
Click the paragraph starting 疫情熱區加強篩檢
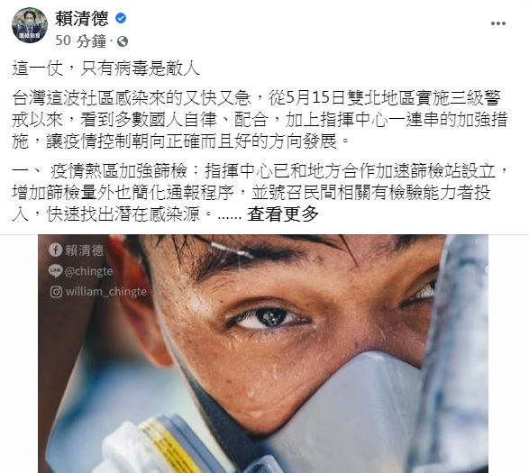click(x=260, y=193)
